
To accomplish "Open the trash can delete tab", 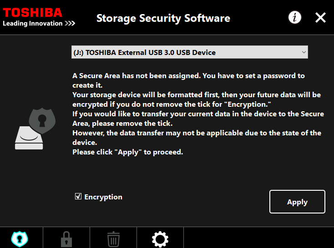I will pos(113,239).
